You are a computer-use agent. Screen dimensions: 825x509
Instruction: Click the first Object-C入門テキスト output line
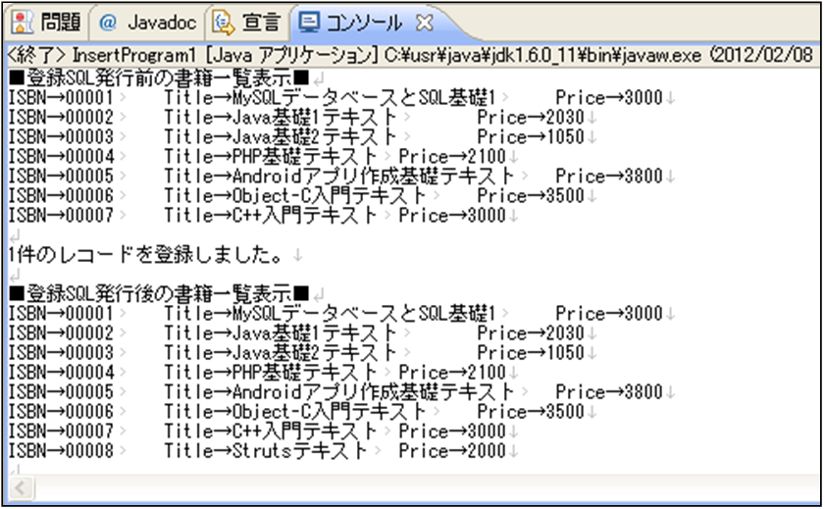pos(294,196)
